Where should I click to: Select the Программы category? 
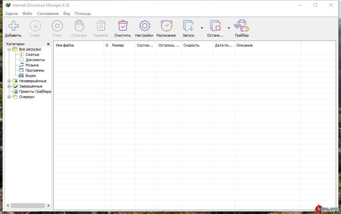tap(35, 70)
